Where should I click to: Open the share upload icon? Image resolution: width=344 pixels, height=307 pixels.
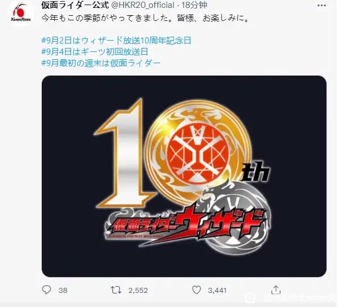pyautogui.click(x=276, y=290)
